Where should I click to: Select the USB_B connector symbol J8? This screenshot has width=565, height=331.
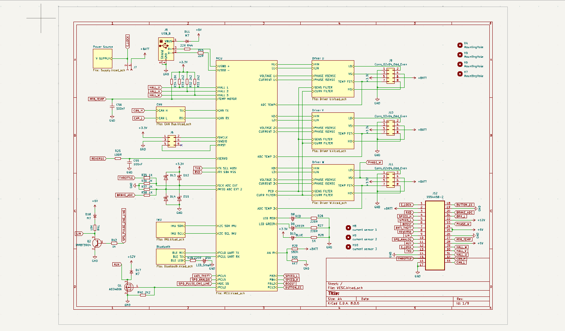tap(166, 49)
